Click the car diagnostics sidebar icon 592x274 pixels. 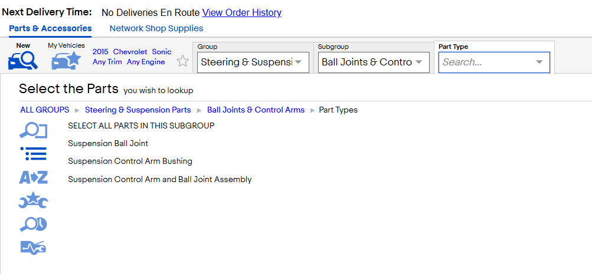pos(33,247)
